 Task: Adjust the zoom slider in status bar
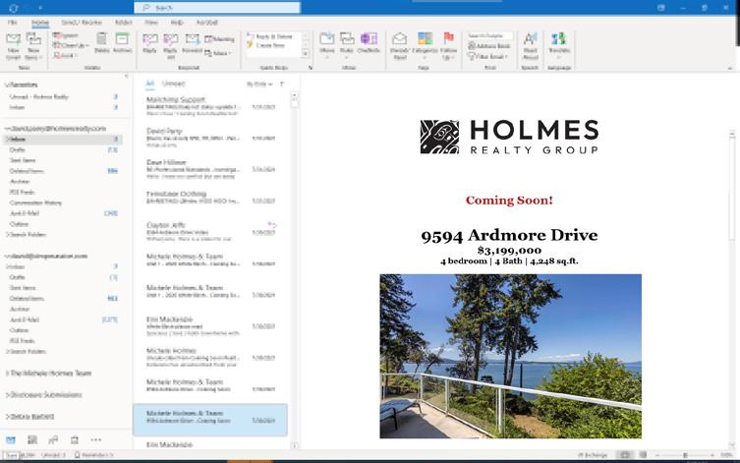(x=685, y=455)
